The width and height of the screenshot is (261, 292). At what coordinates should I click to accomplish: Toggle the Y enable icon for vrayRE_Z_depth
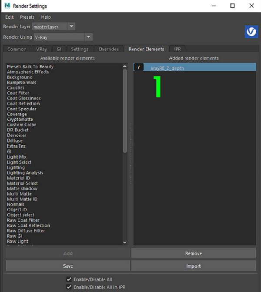pos(139,67)
